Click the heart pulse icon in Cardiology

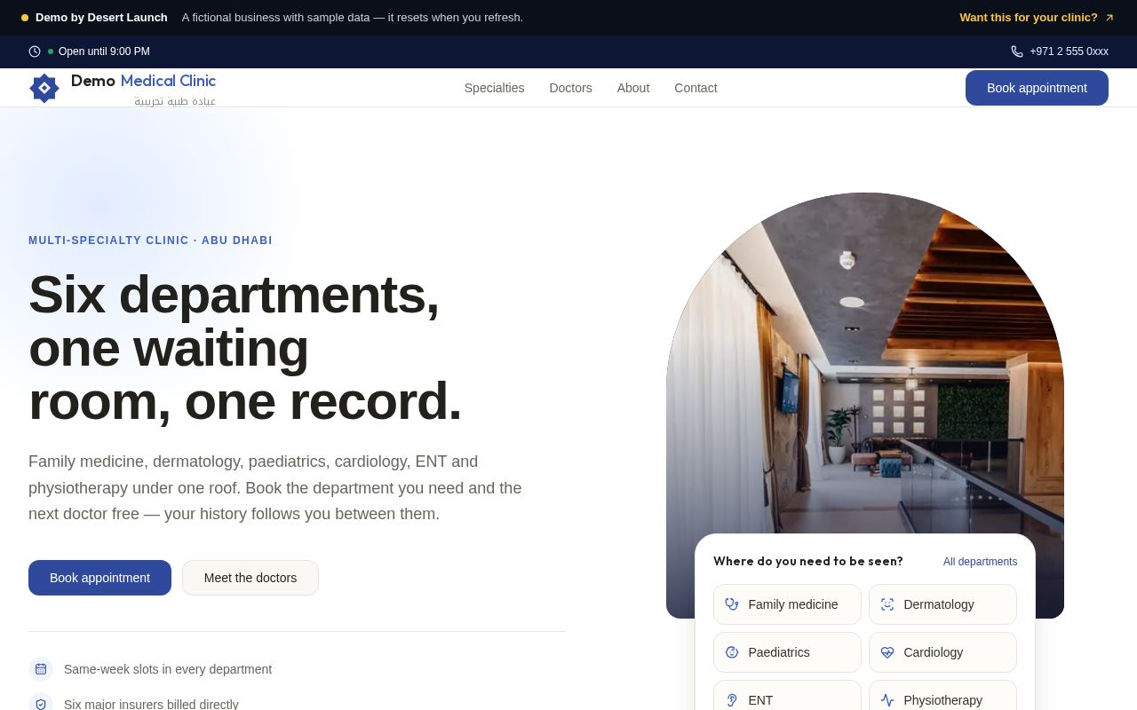click(887, 652)
